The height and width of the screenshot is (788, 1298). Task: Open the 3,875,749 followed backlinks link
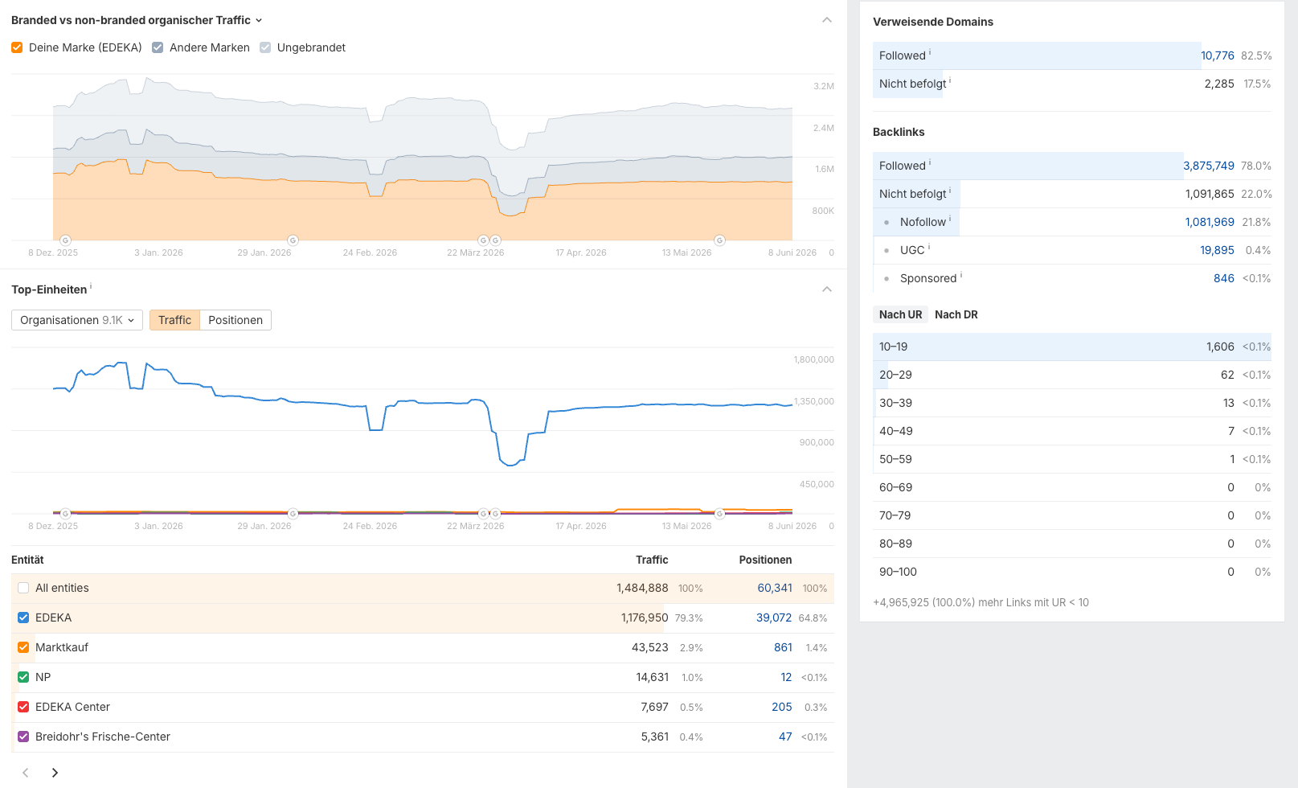1209,166
